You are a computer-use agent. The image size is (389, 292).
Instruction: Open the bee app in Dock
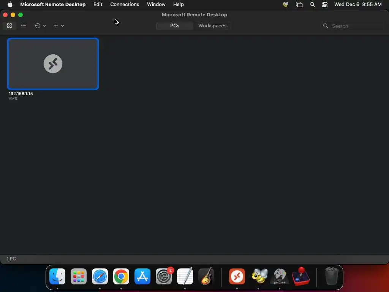(259, 276)
